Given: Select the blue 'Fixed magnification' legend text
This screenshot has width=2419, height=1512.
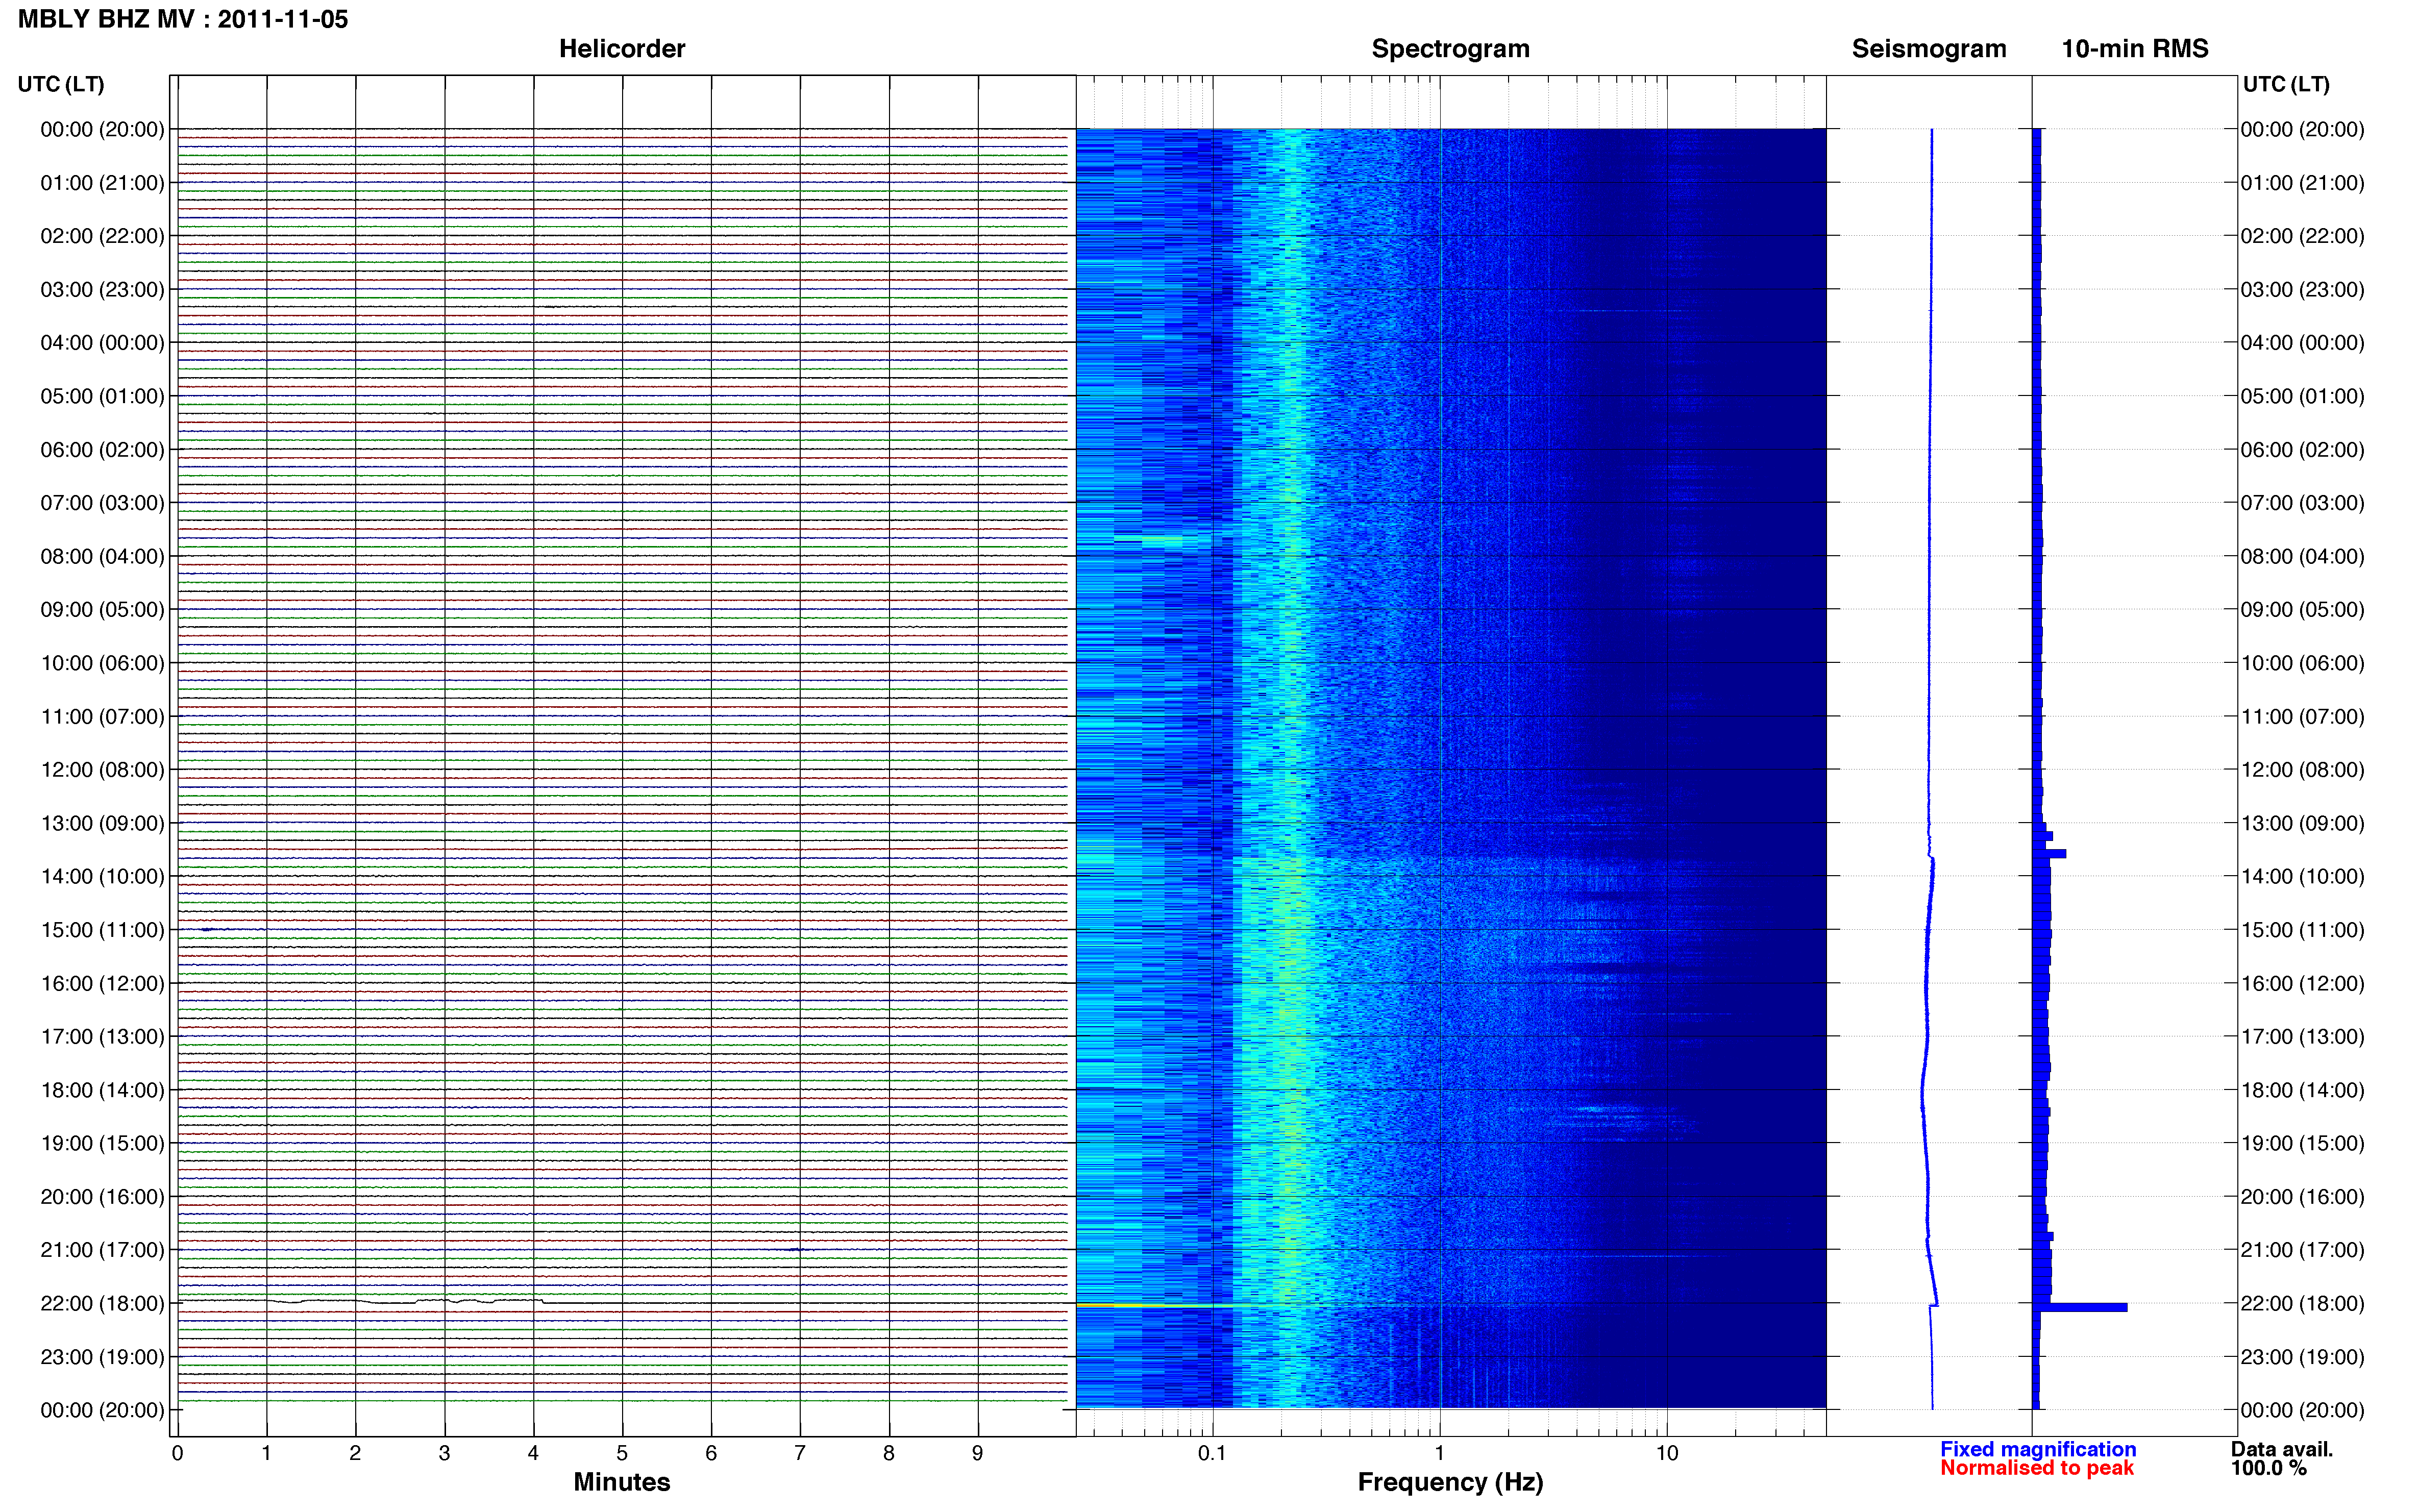Looking at the screenshot, I should pos(2038,1449).
